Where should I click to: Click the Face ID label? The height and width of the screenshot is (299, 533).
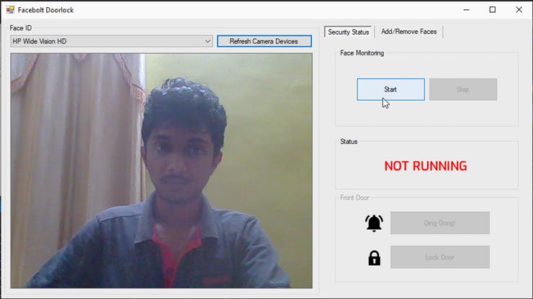(21, 28)
